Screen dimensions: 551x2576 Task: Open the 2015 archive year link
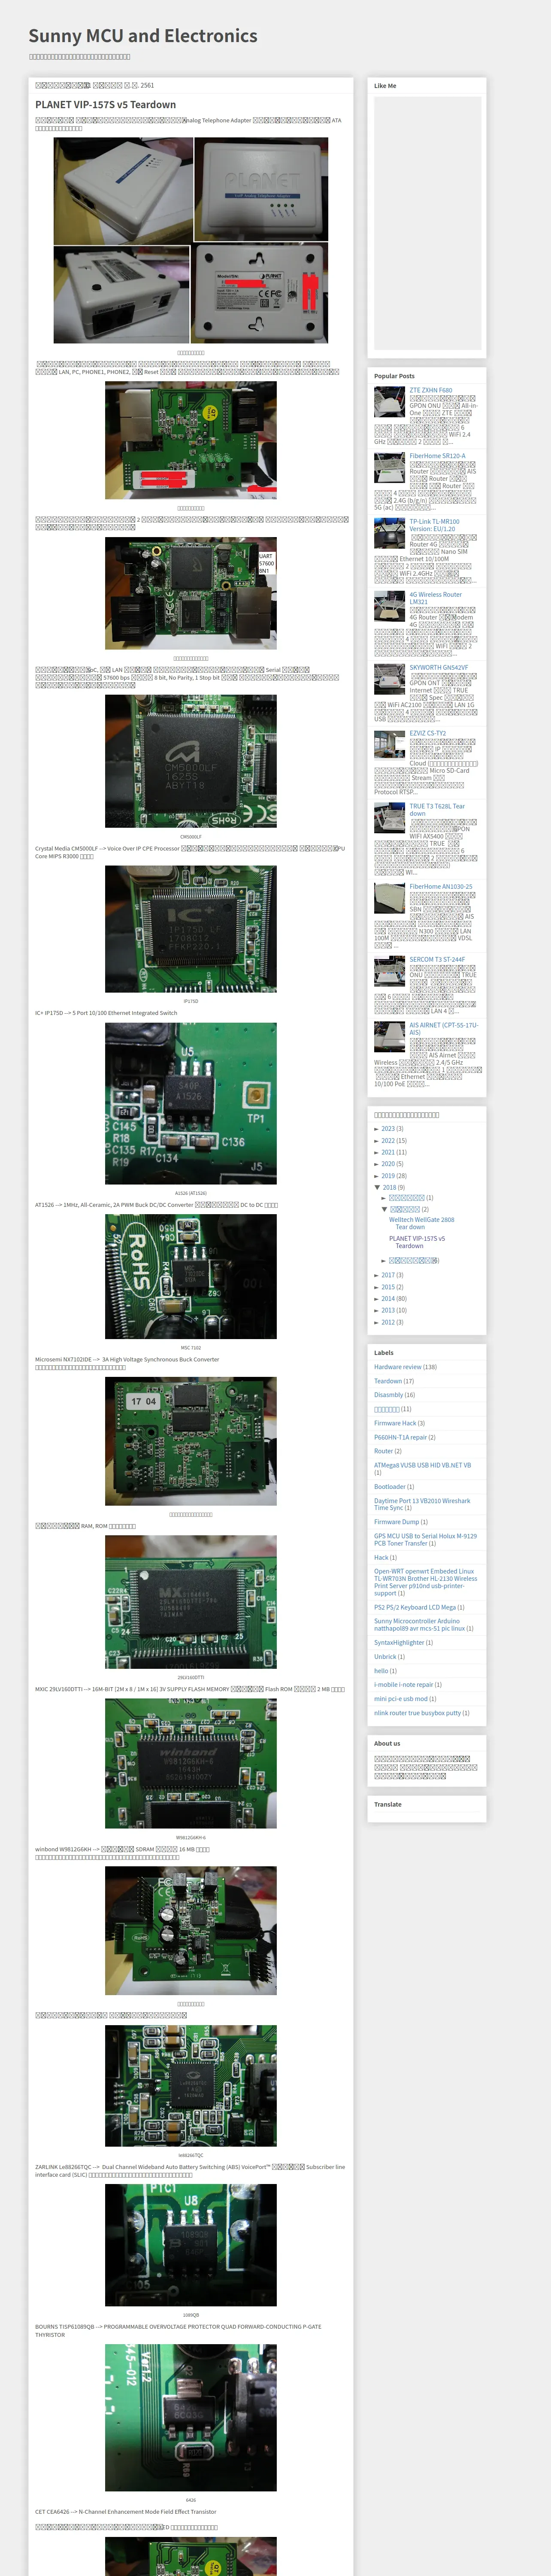tap(388, 1287)
